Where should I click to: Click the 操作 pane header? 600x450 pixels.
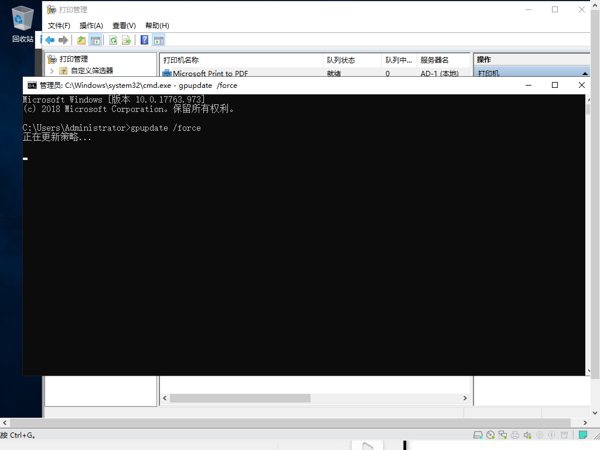[531, 59]
